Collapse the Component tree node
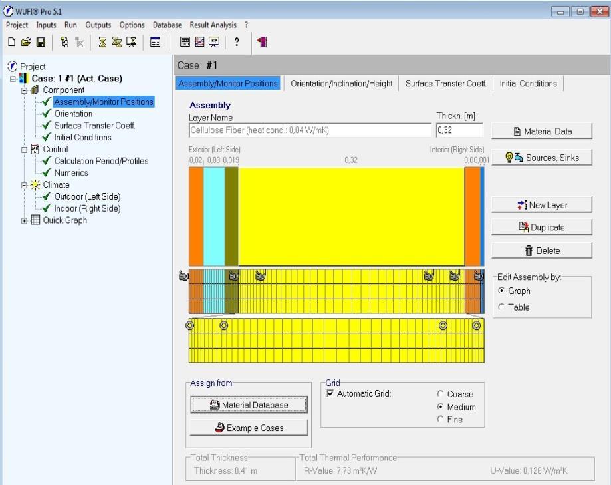This screenshot has height=485, width=611. 24,90
